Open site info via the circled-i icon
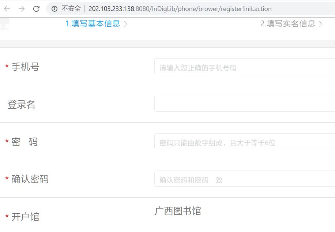The image size is (335, 232). [54, 9]
